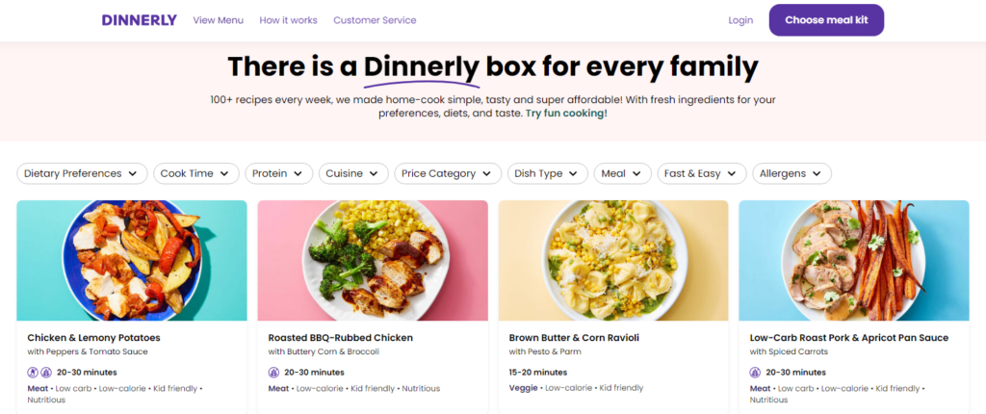
Task: Open the How it works page
Action: coord(288,20)
